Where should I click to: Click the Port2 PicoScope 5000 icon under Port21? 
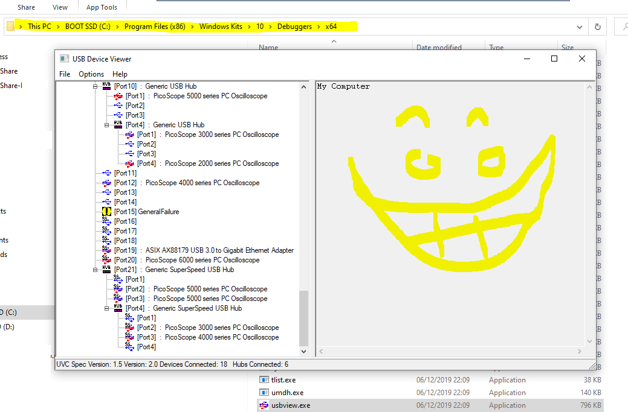coord(118,288)
